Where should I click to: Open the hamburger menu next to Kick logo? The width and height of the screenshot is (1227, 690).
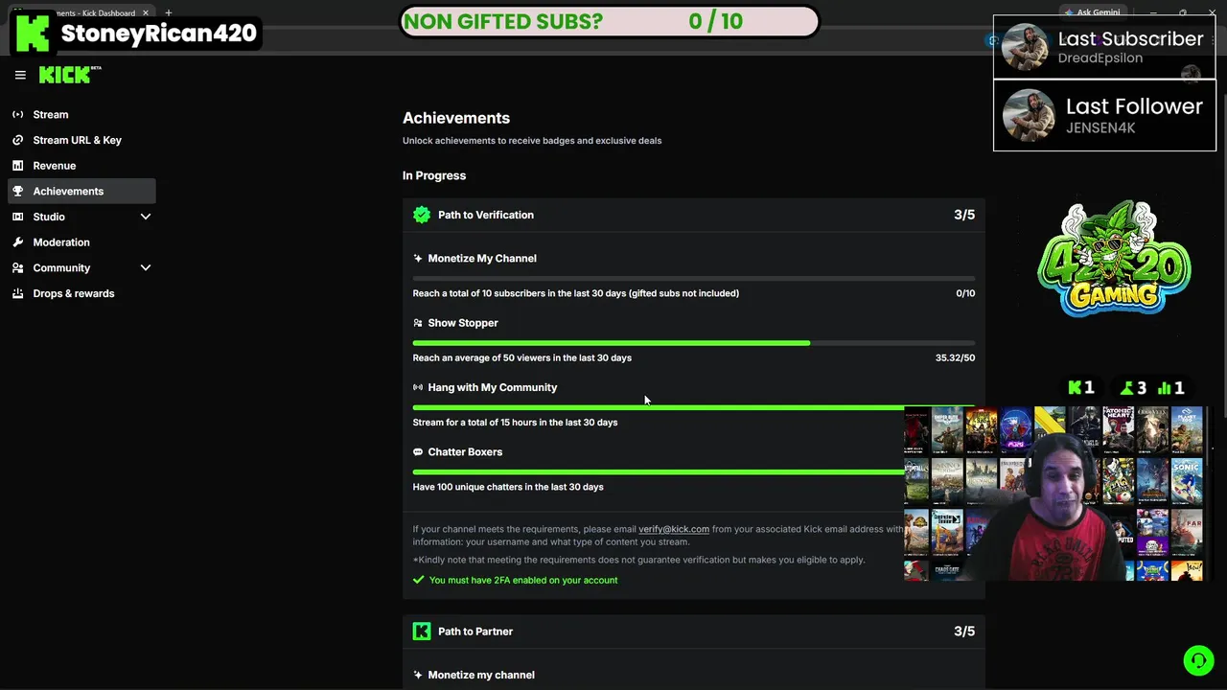20,75
